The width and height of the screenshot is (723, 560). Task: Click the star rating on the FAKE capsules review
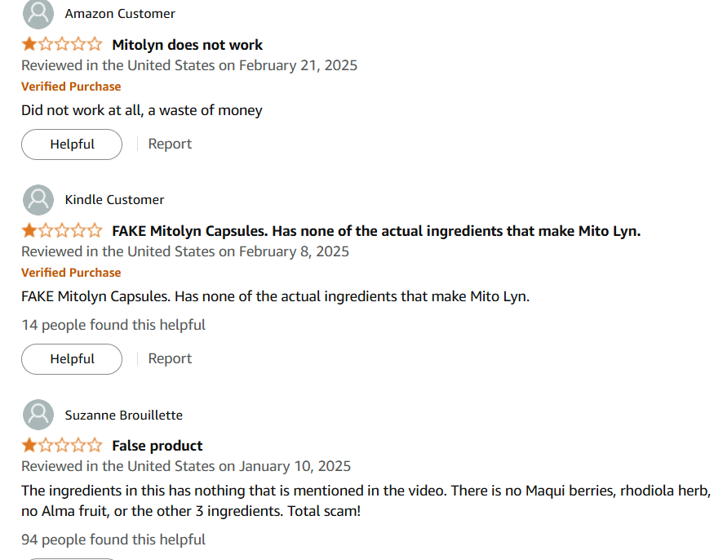61,230
